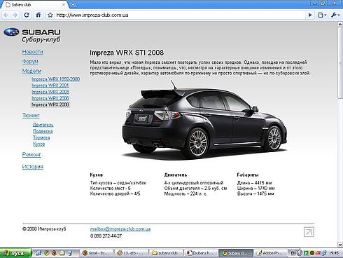
Task: Open the Подвеска tuning link
Action: pos(43,131)
